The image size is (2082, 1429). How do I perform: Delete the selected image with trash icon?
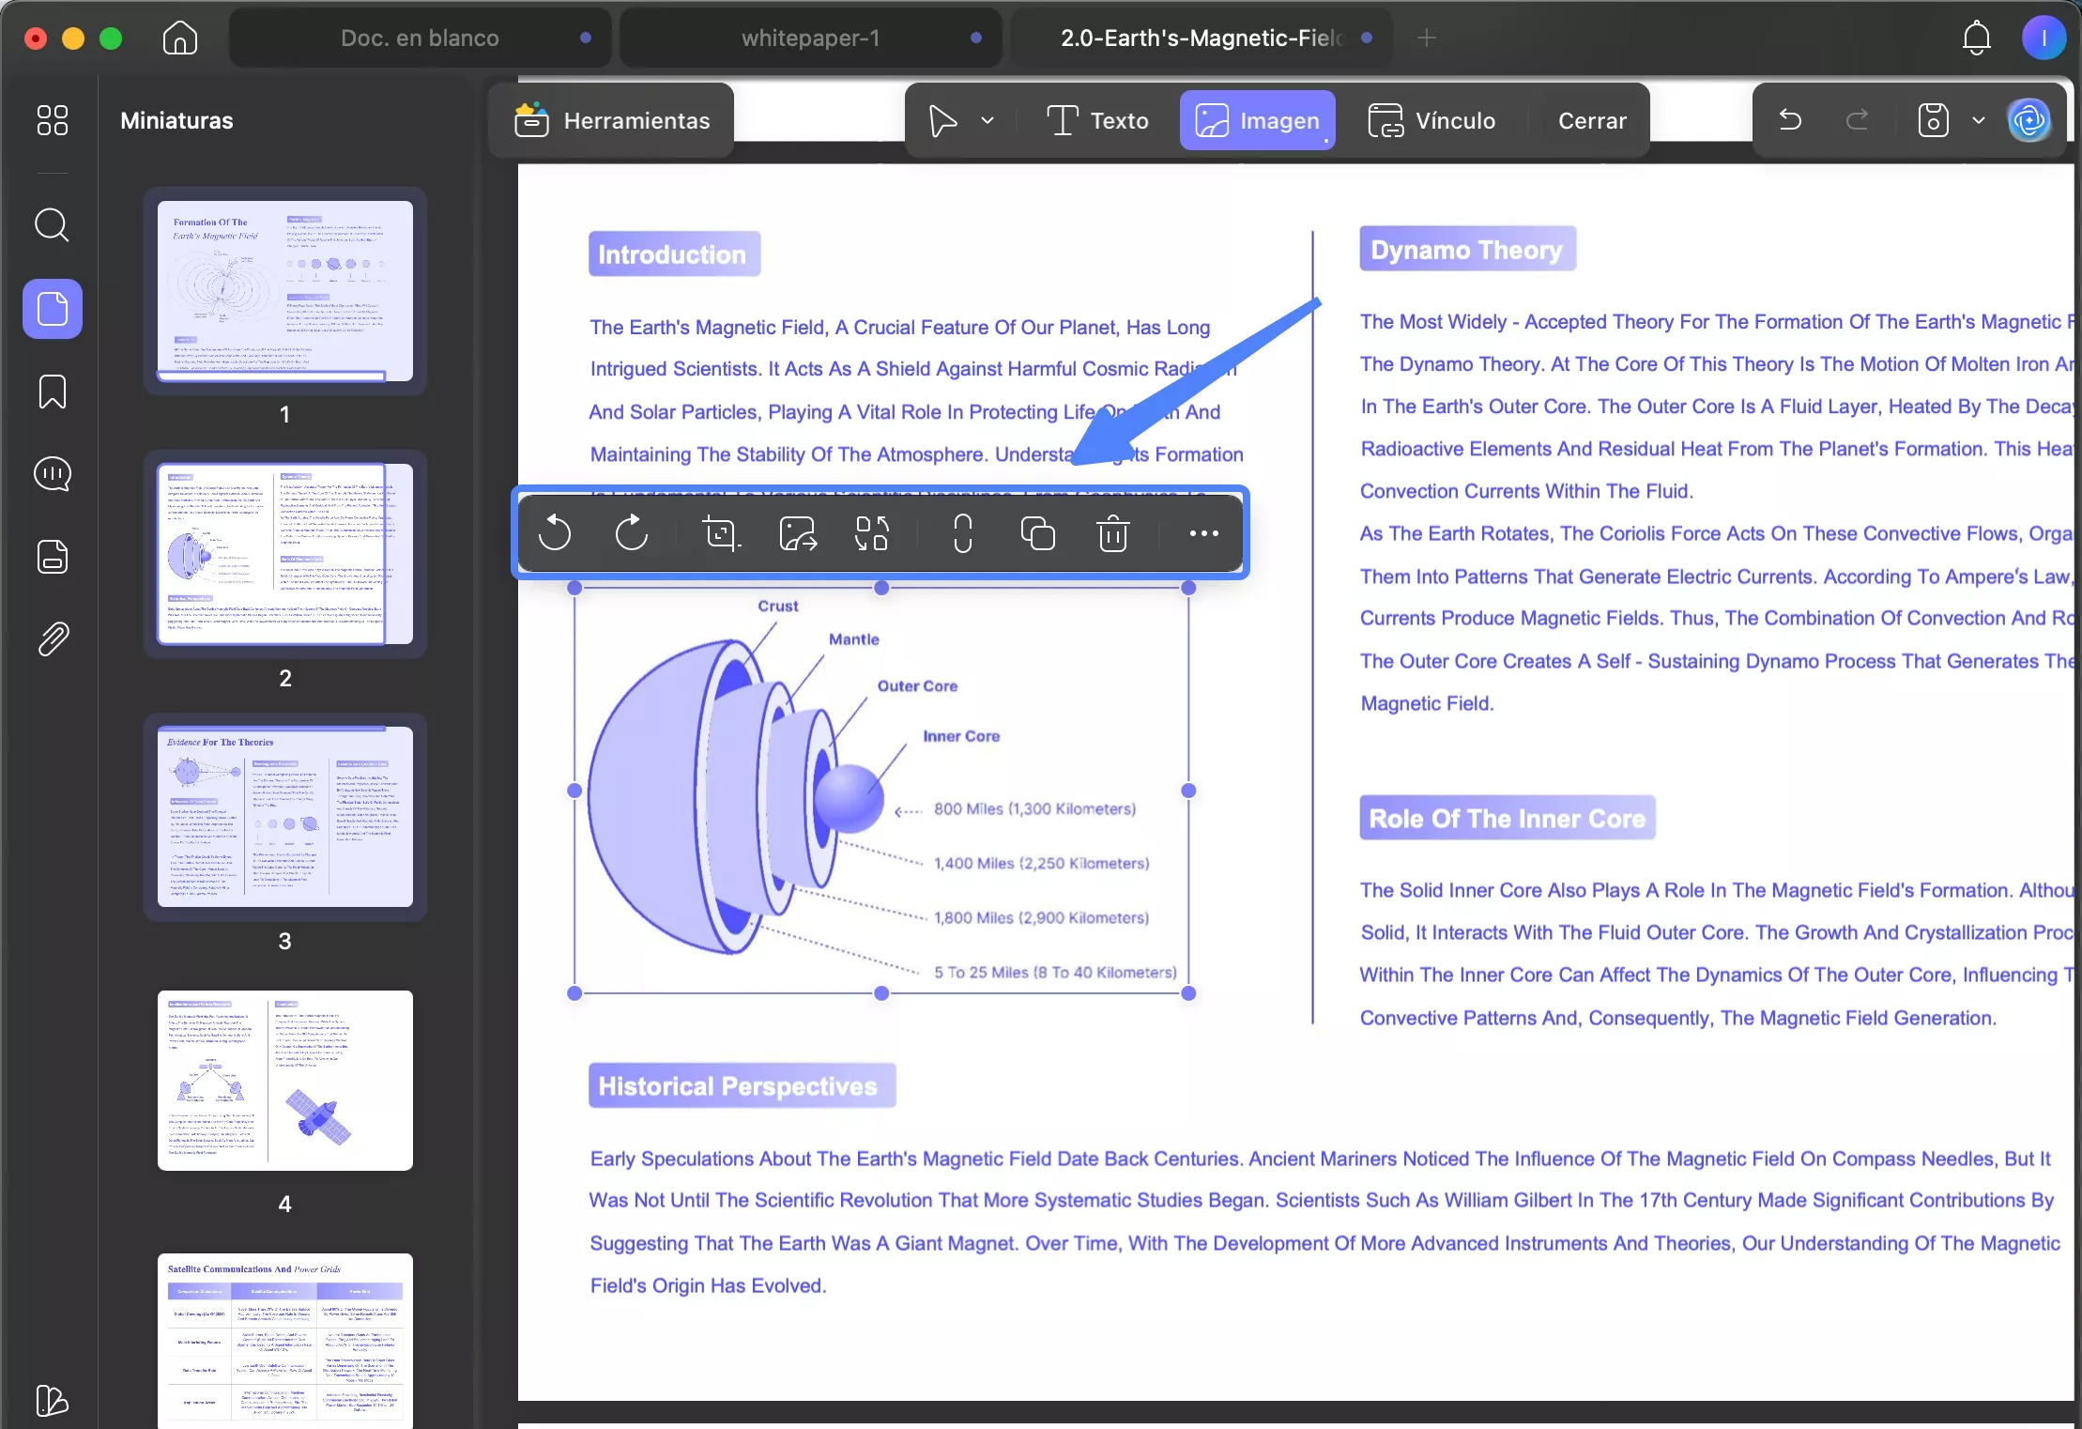[1112, 533]
